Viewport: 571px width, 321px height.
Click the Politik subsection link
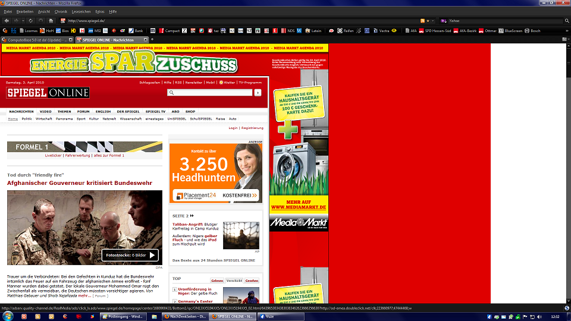click(x=27, y=119)
